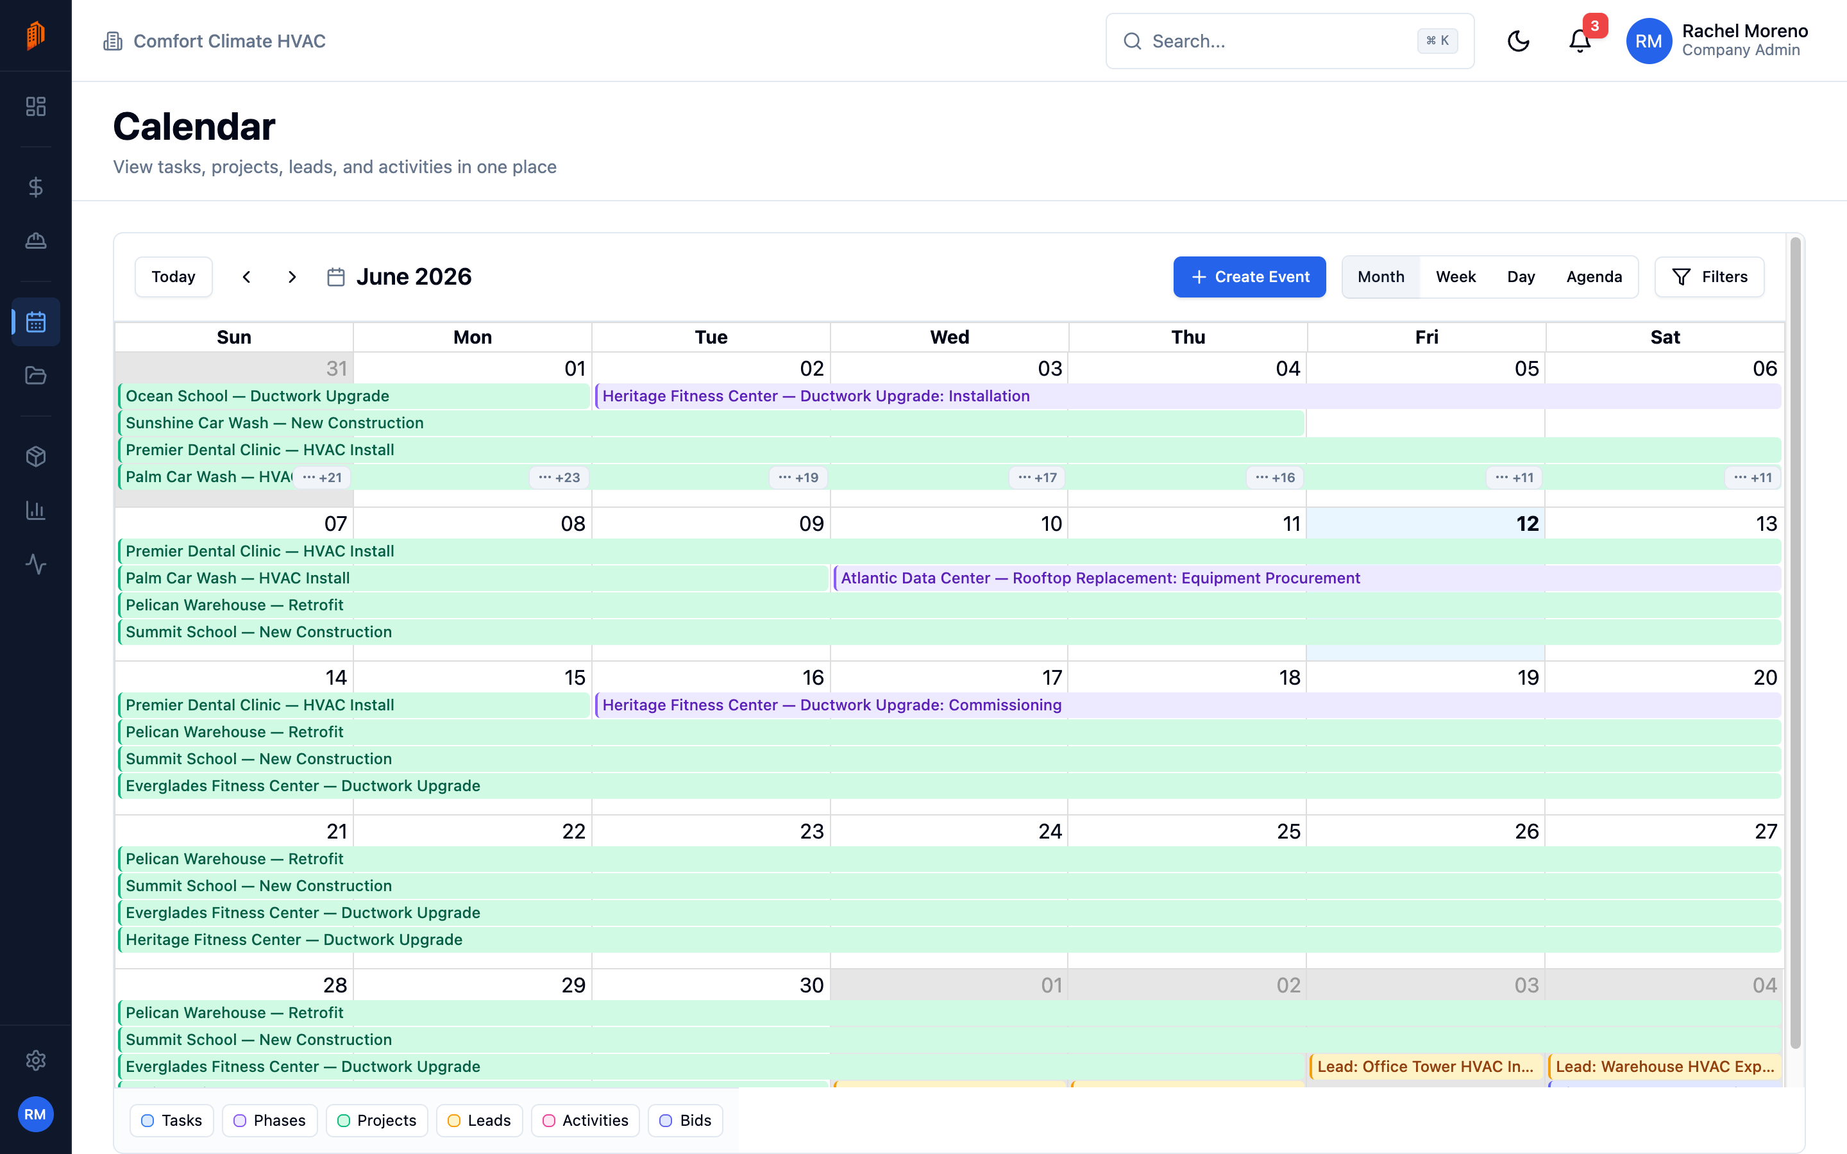
Task: Click the June 2026 month title
Action: (x=414, y=277)
